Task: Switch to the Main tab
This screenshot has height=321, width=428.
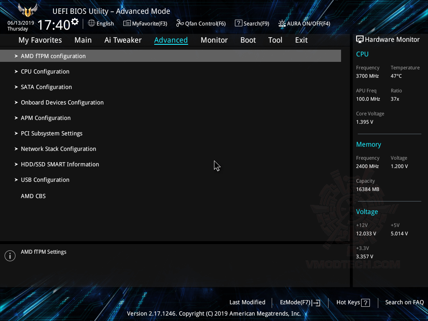Action: pyautogui.click(x=83, y=40)
